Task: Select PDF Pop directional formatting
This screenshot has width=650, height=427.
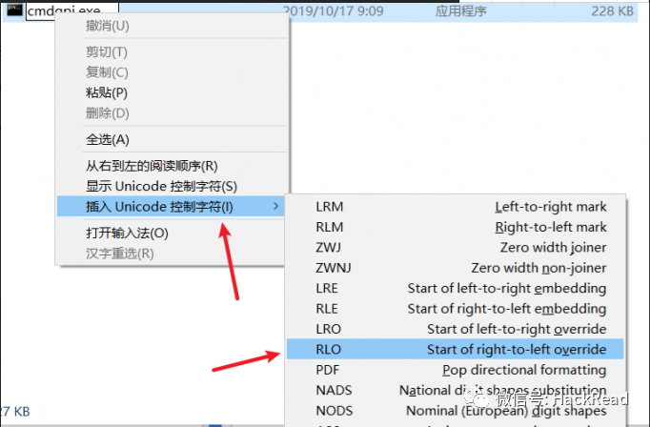Action: point(456,370)
